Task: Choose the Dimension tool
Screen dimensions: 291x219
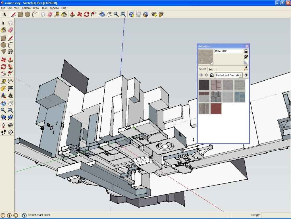Action: point(11,81)
